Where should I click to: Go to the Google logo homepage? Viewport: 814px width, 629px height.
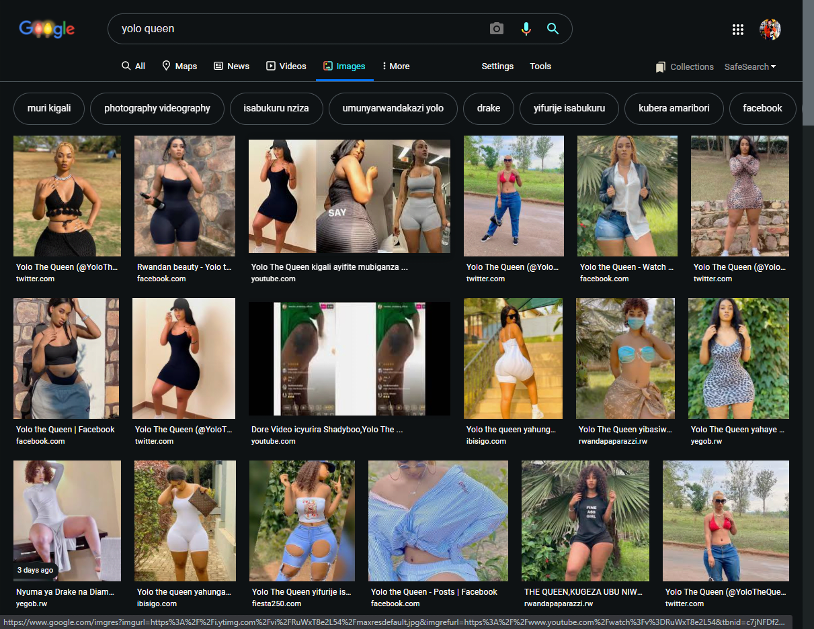pyautogui.click(x=47, y=29)
